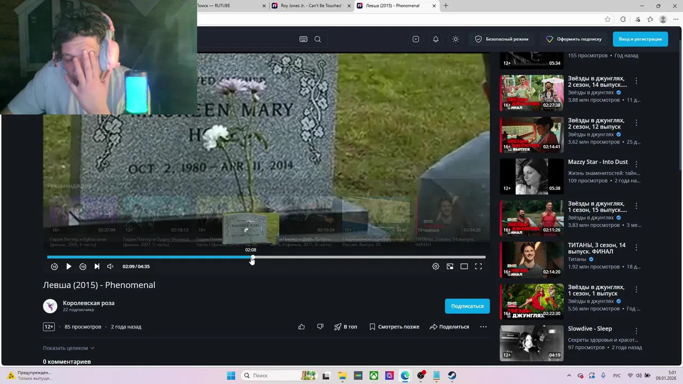Click the upload video plus icon

[x=416, y=39]
